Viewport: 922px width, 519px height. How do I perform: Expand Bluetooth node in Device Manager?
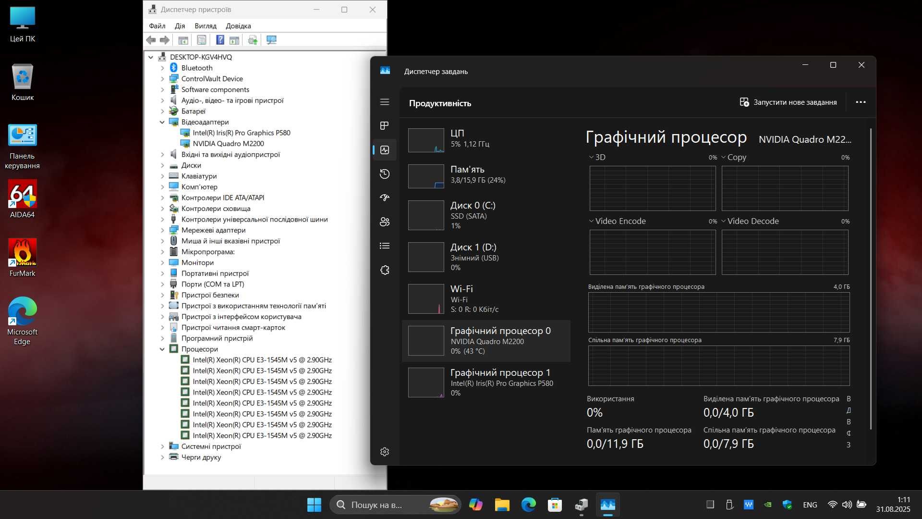(162, 68)
